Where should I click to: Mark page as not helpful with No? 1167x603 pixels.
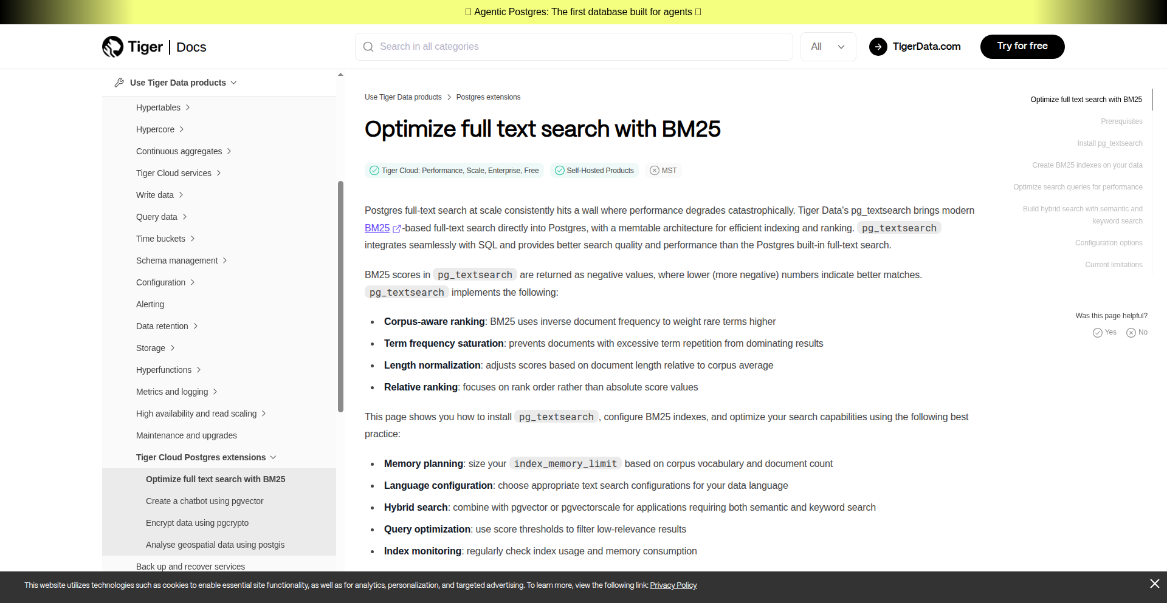[x=1135, y=332]
